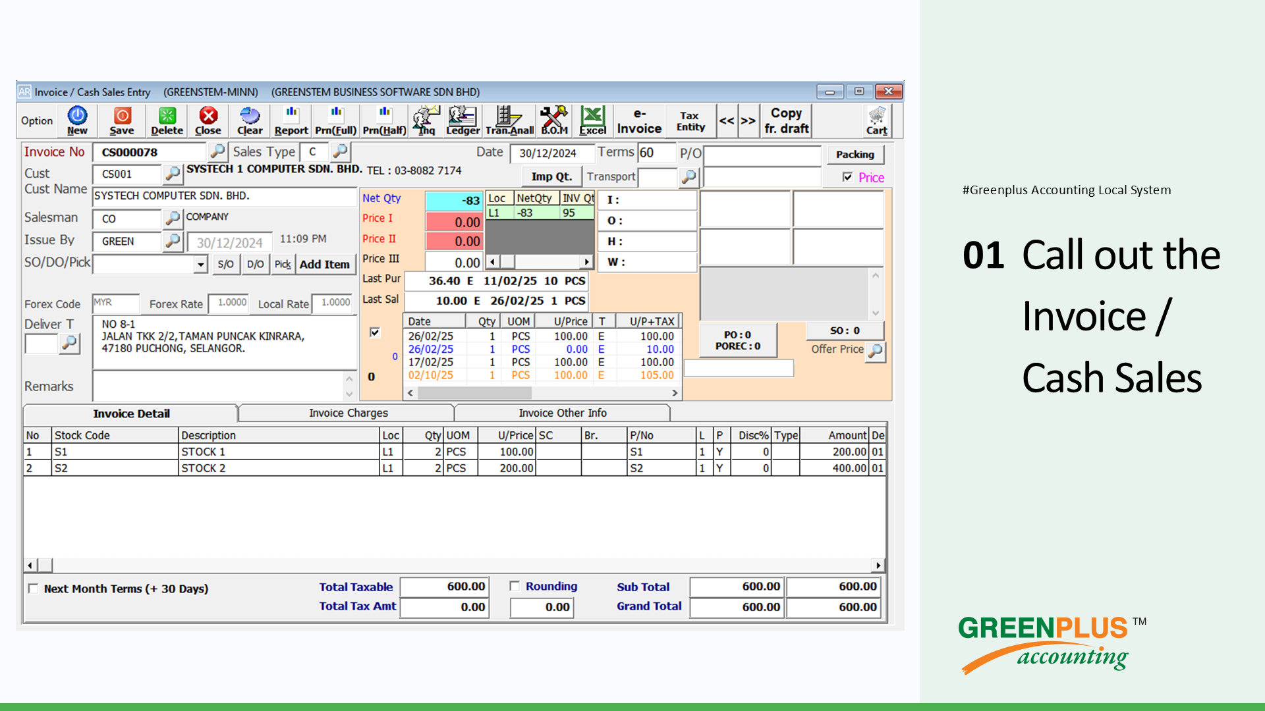Click the Packing button

855,154
